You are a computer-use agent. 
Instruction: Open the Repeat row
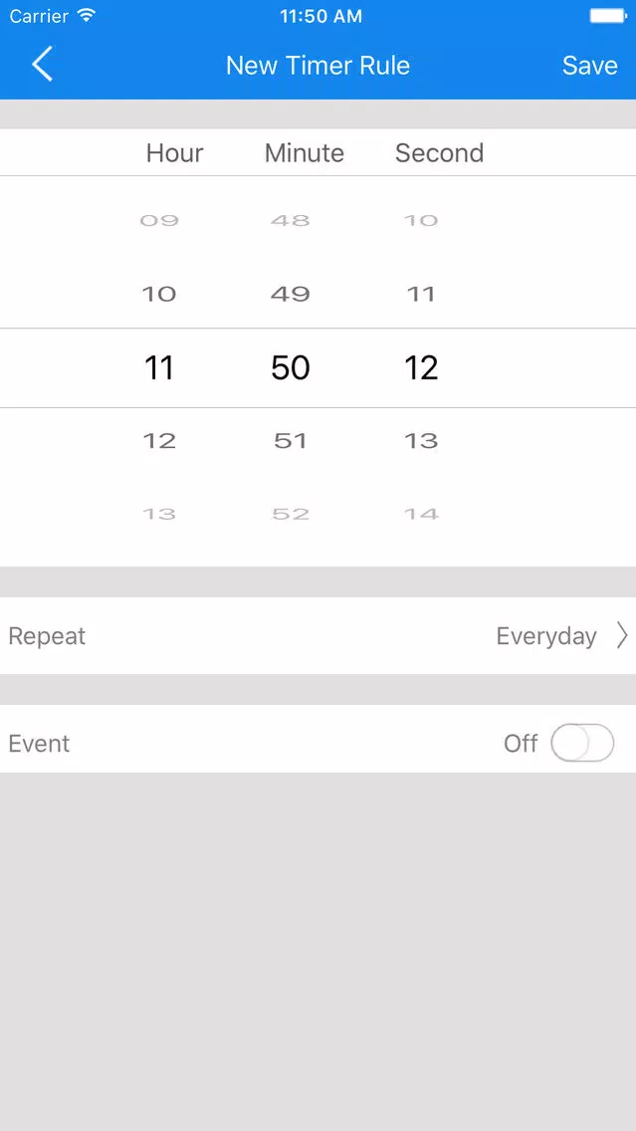(318, 635)
